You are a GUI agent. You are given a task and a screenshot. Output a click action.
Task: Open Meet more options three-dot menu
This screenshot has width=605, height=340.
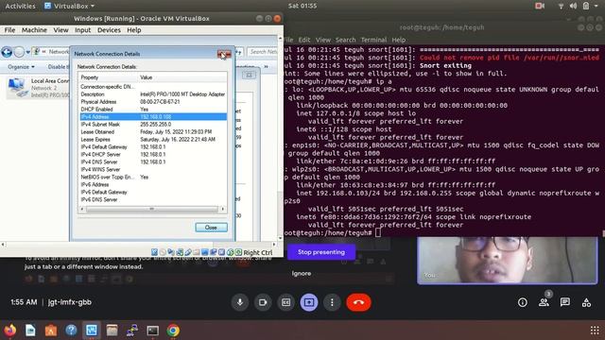point(332,302)
